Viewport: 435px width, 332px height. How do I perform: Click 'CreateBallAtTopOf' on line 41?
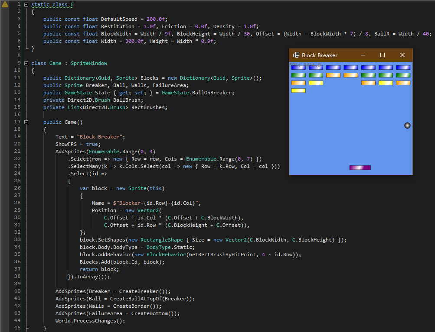click(x=136, y=299)
